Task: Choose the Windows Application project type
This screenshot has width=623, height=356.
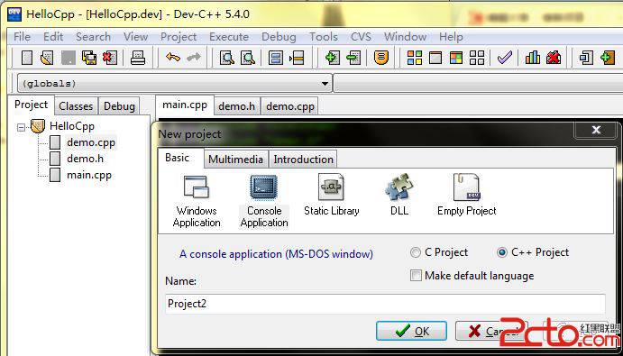Action: coord(197,201)
